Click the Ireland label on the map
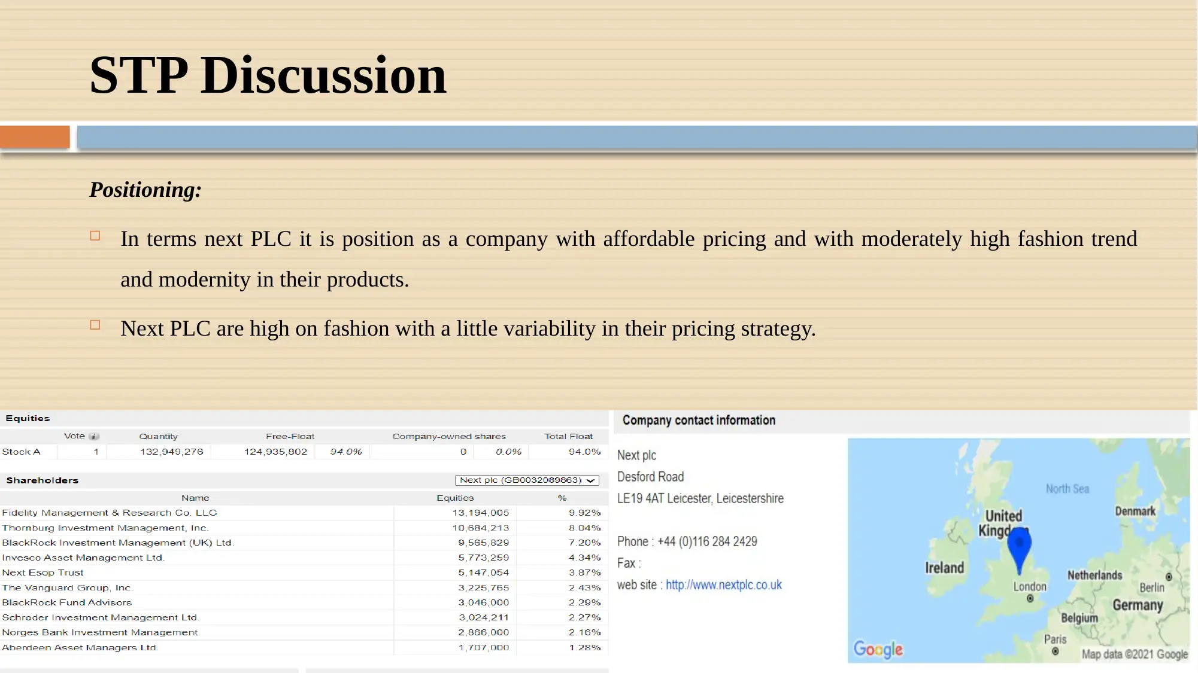This screenshot has width=1198, height=673. click(x=944, y=568)
